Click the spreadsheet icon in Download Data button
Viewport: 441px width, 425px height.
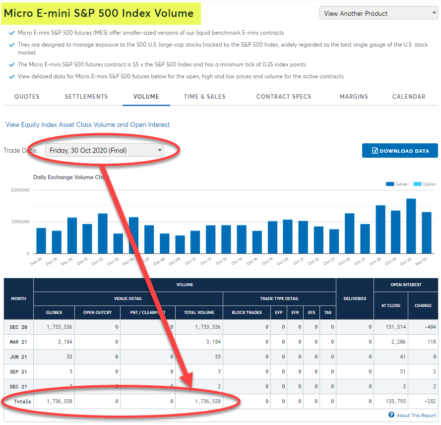coord(375,151)
